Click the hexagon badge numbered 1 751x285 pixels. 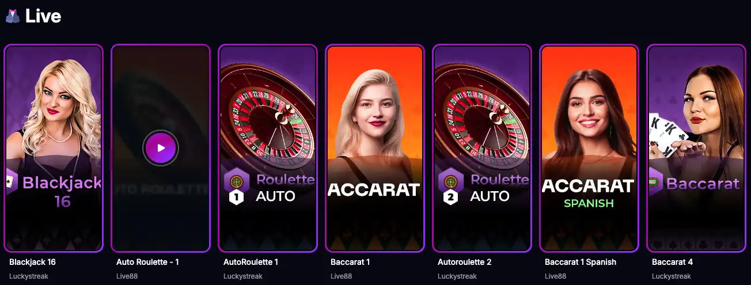(x=236, y=198)
